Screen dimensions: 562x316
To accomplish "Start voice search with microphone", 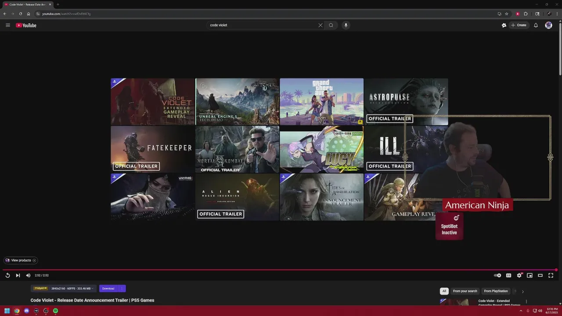I will 346,25.
